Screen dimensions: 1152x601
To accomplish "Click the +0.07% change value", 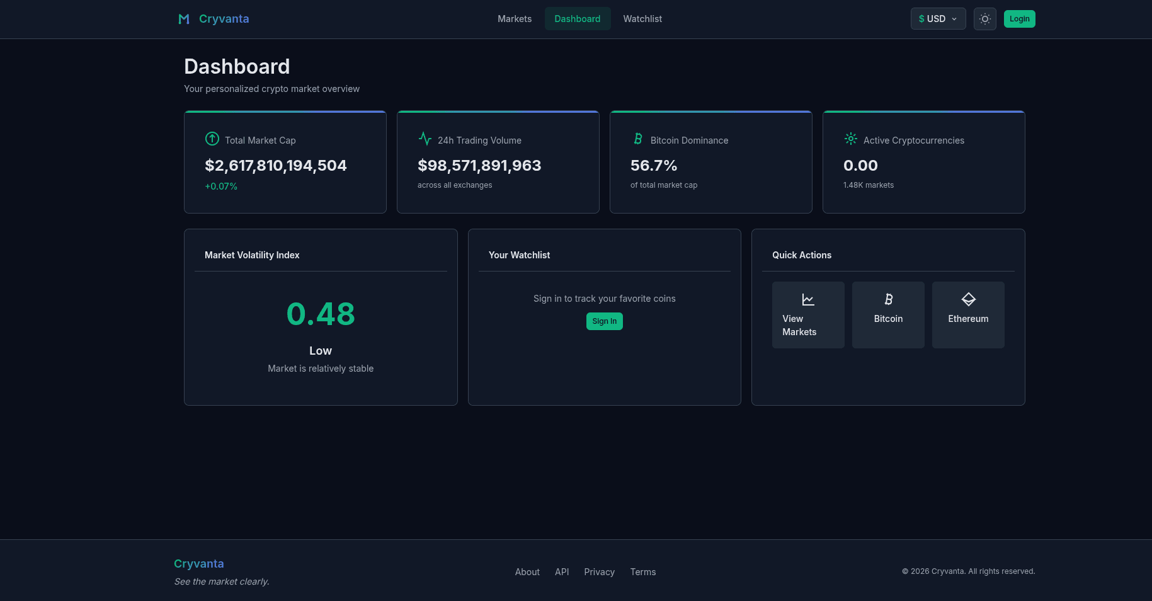I will click(x=221, y=186).
